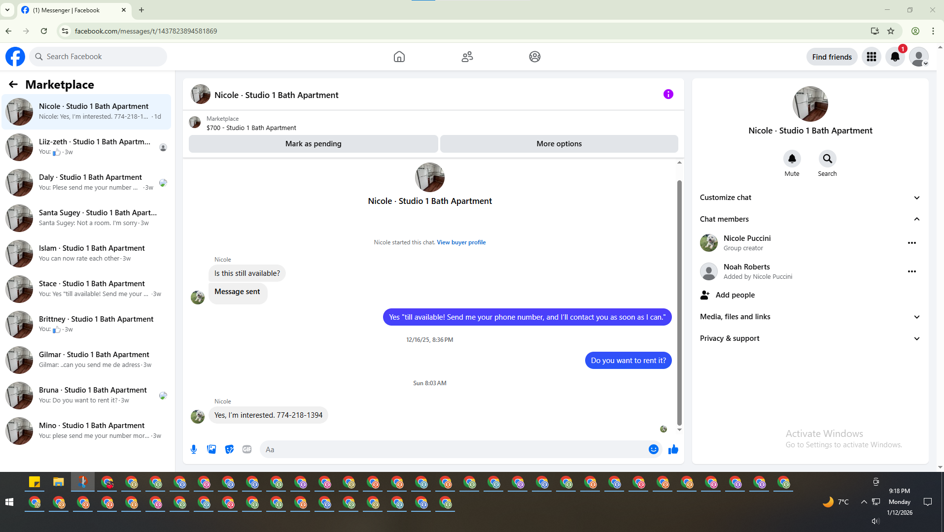The image size is (944, 532).
Task: Click Mark as pending button
Action: [x=314, y=144]
